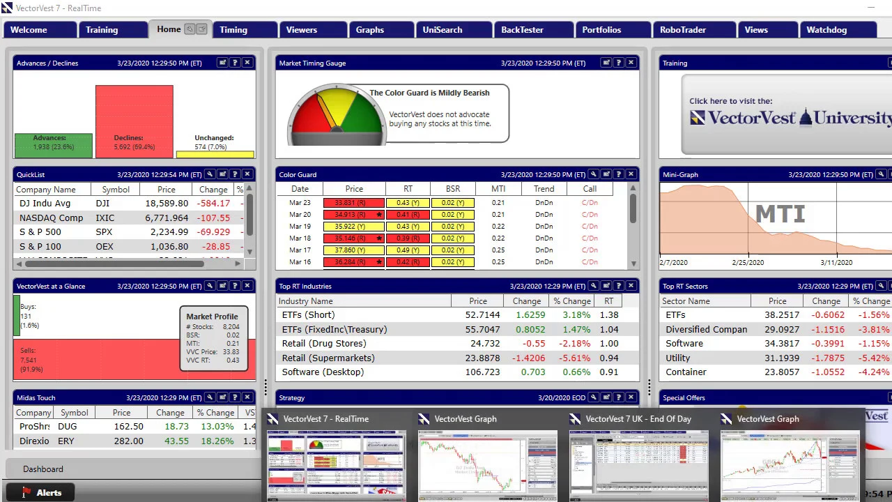
Task: Select VectorVest 7 UK - End Of Day thumbnail
Action: tap(639, 456)
